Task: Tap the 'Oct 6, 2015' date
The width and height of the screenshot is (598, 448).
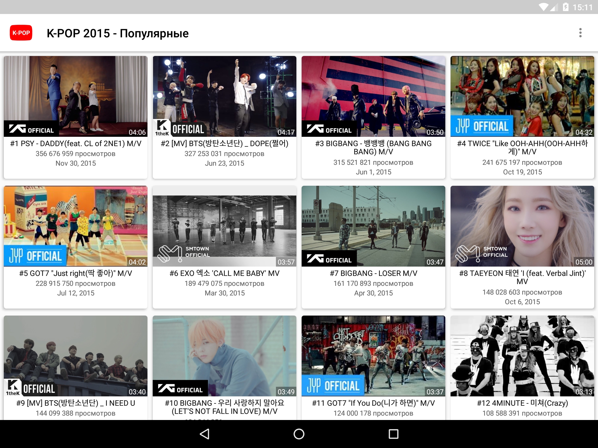Action: pyautogui.click(x=522, y=302)
